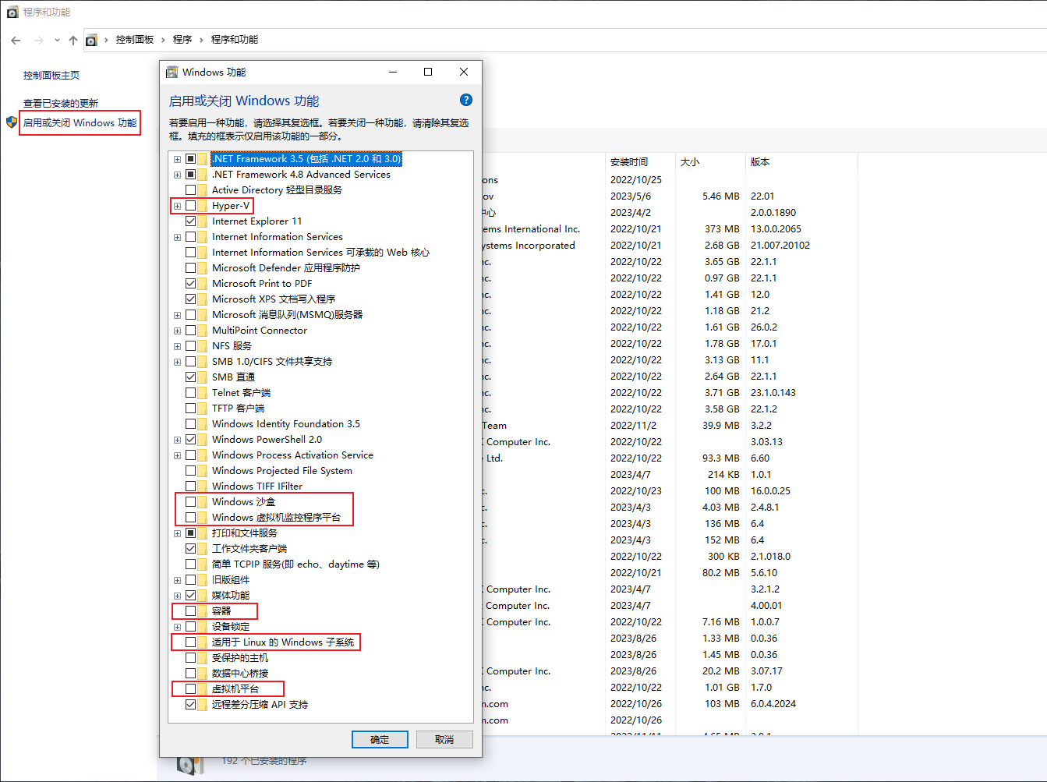Click folder icon of 媒体功能
The image size is (1047, 782).
[x=203, y=596]
